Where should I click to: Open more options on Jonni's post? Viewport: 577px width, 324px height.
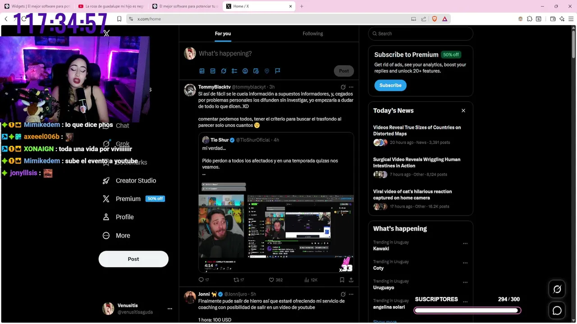351,294
